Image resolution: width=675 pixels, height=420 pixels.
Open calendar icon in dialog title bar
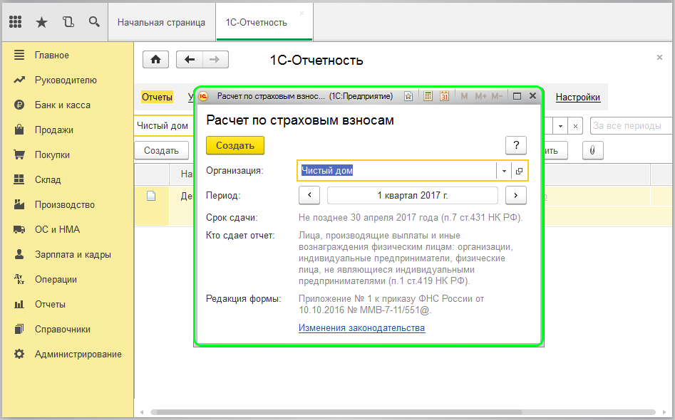pos(444,96)
